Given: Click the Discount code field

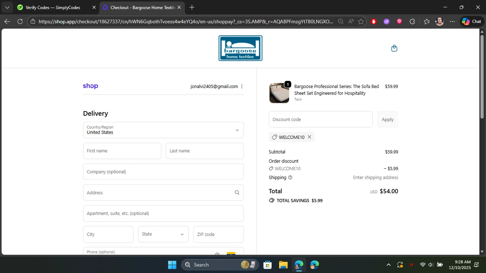Looking at the screenshot, I should [320, 119].
